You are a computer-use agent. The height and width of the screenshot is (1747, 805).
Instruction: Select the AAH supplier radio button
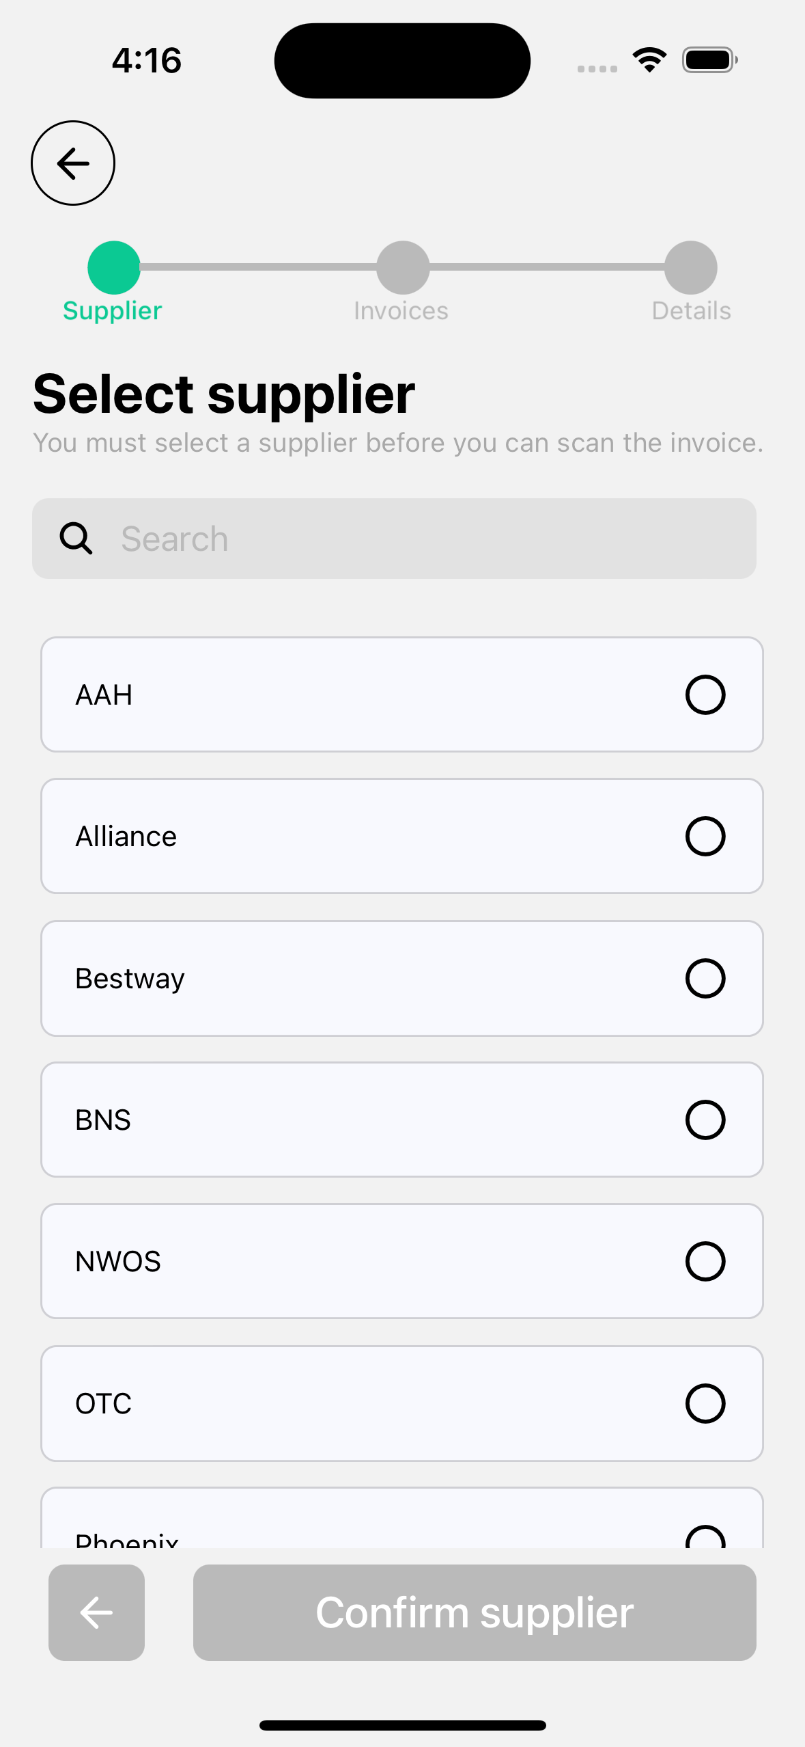tap(705, 695)
